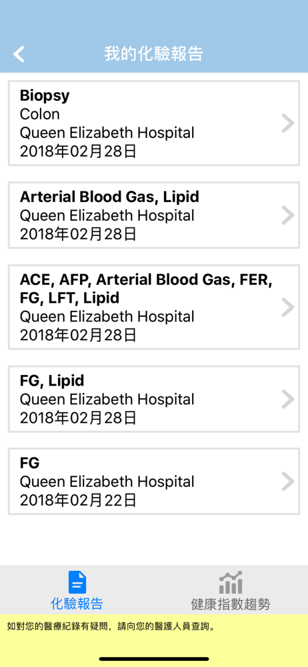View the ACE, AFP, Arterial Blood Gas report

pos(154,307)
